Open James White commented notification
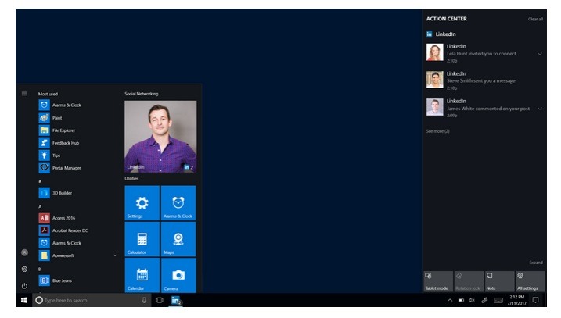Screen dimensions: 561x318 point(484,108)
